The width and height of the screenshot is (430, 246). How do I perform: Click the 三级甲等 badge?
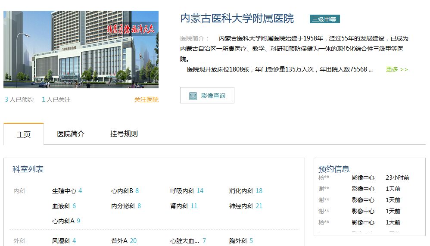click(x=325, y=19)
